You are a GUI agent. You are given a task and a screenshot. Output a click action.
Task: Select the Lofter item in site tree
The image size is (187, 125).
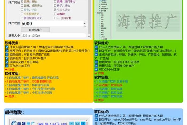(x=103, y=37)
